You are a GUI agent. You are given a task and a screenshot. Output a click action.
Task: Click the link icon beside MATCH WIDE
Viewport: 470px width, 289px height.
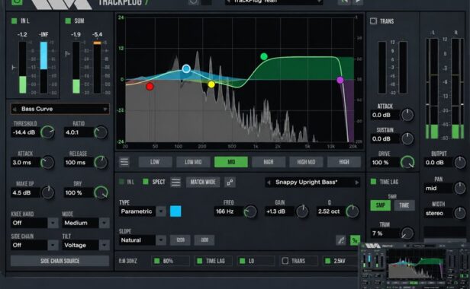[230, 182]
